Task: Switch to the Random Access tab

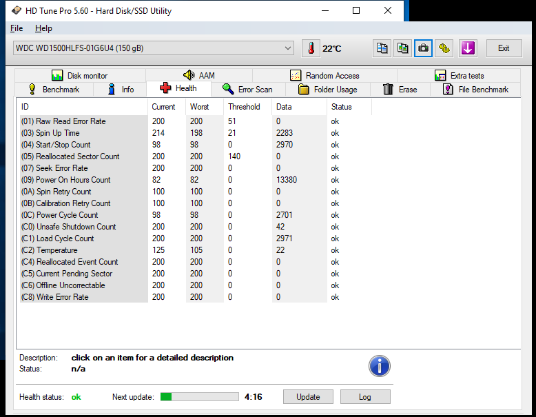Action: [x=324, y=76]
